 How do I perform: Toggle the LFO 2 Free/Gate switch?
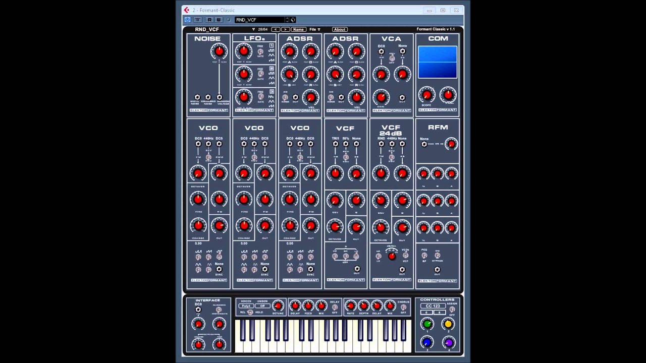260,75
